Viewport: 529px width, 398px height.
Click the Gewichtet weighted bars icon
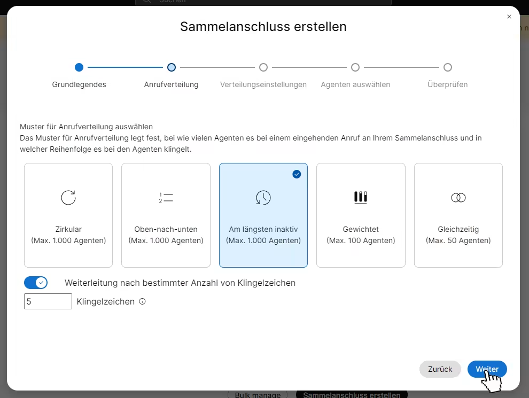[x=361, y=197]
